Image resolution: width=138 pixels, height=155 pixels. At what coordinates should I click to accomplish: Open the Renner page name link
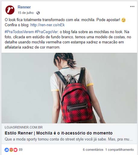(24, 7)
